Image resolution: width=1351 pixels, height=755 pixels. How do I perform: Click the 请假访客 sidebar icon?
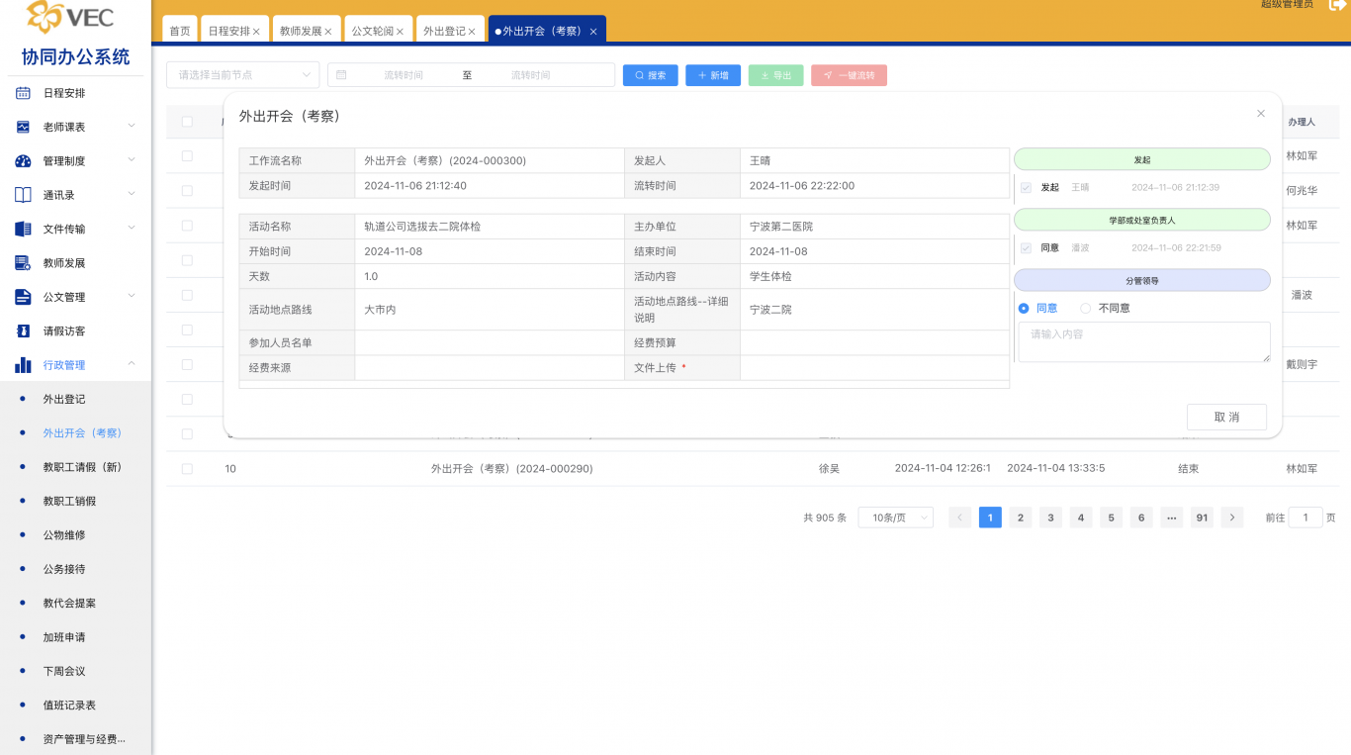[23, 330]
